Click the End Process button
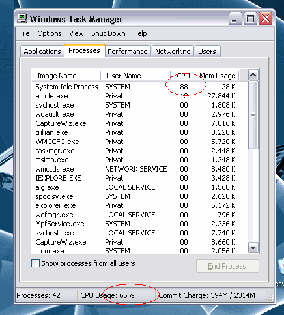The height and width of the screenshot is (315, 284). click(x=227, y=266)
